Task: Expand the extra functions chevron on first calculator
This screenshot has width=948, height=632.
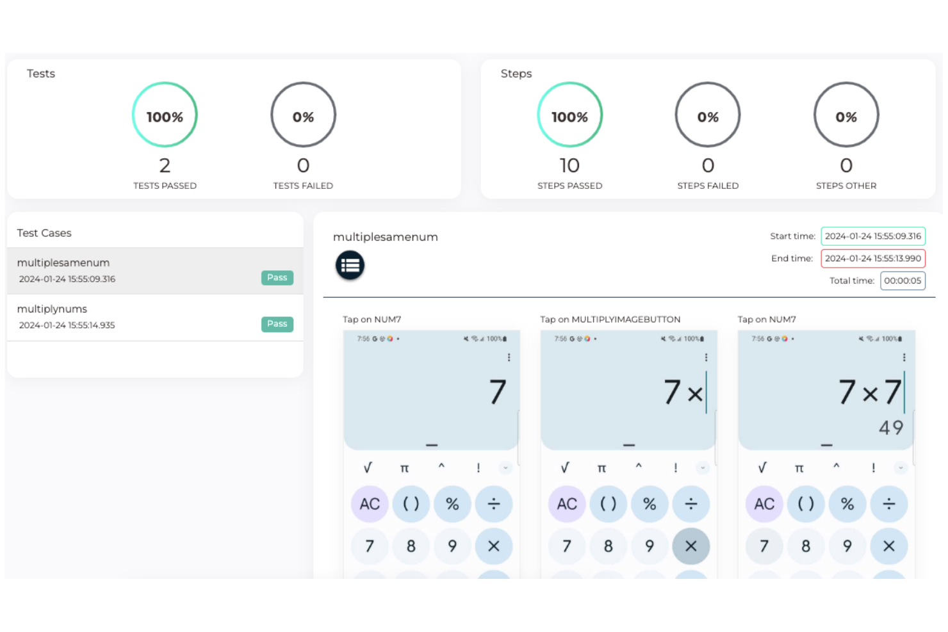Action: [x=505, y=468]
